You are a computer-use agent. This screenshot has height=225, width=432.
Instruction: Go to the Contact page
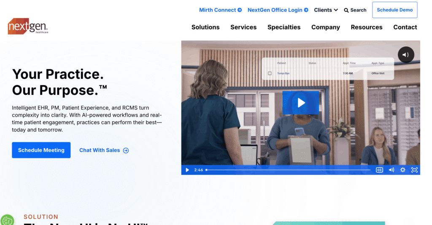405,27
